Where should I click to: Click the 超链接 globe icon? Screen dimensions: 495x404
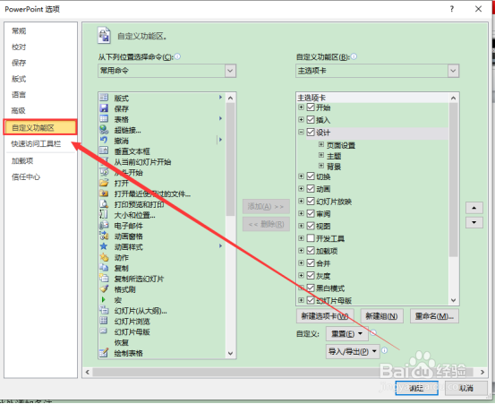click(104, 130)
